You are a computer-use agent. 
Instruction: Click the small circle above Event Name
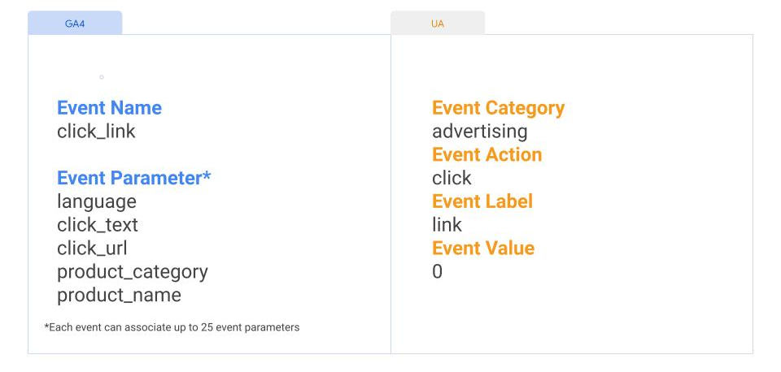click(102, 77)
